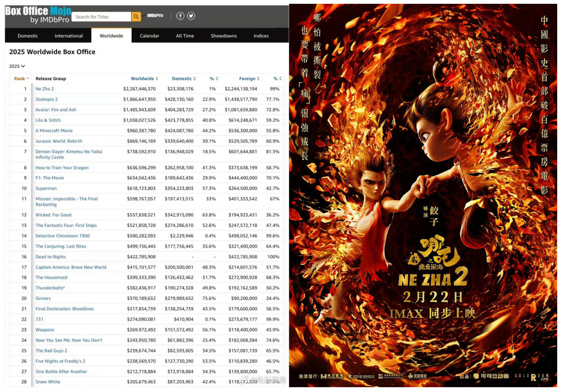Open the Weapons title link
The height and width of the screenshot is (391, 561).
pyautogui.click(x=45, y=330)
